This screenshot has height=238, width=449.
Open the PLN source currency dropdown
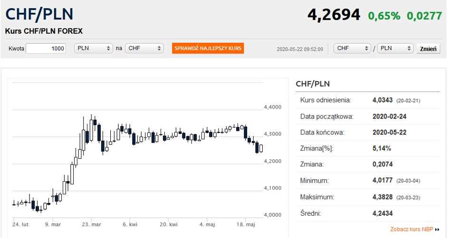(94, 48)
